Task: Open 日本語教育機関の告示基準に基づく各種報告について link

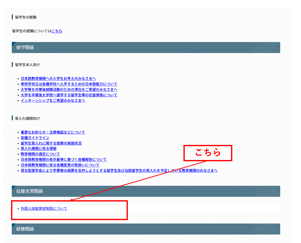Action: [x=63, y=160]
